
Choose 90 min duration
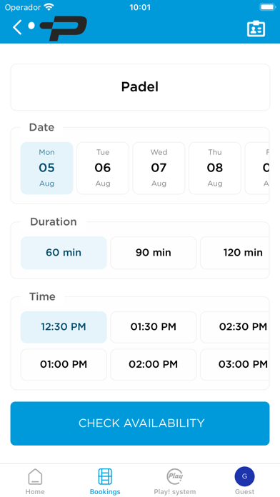tap(154, 253)
